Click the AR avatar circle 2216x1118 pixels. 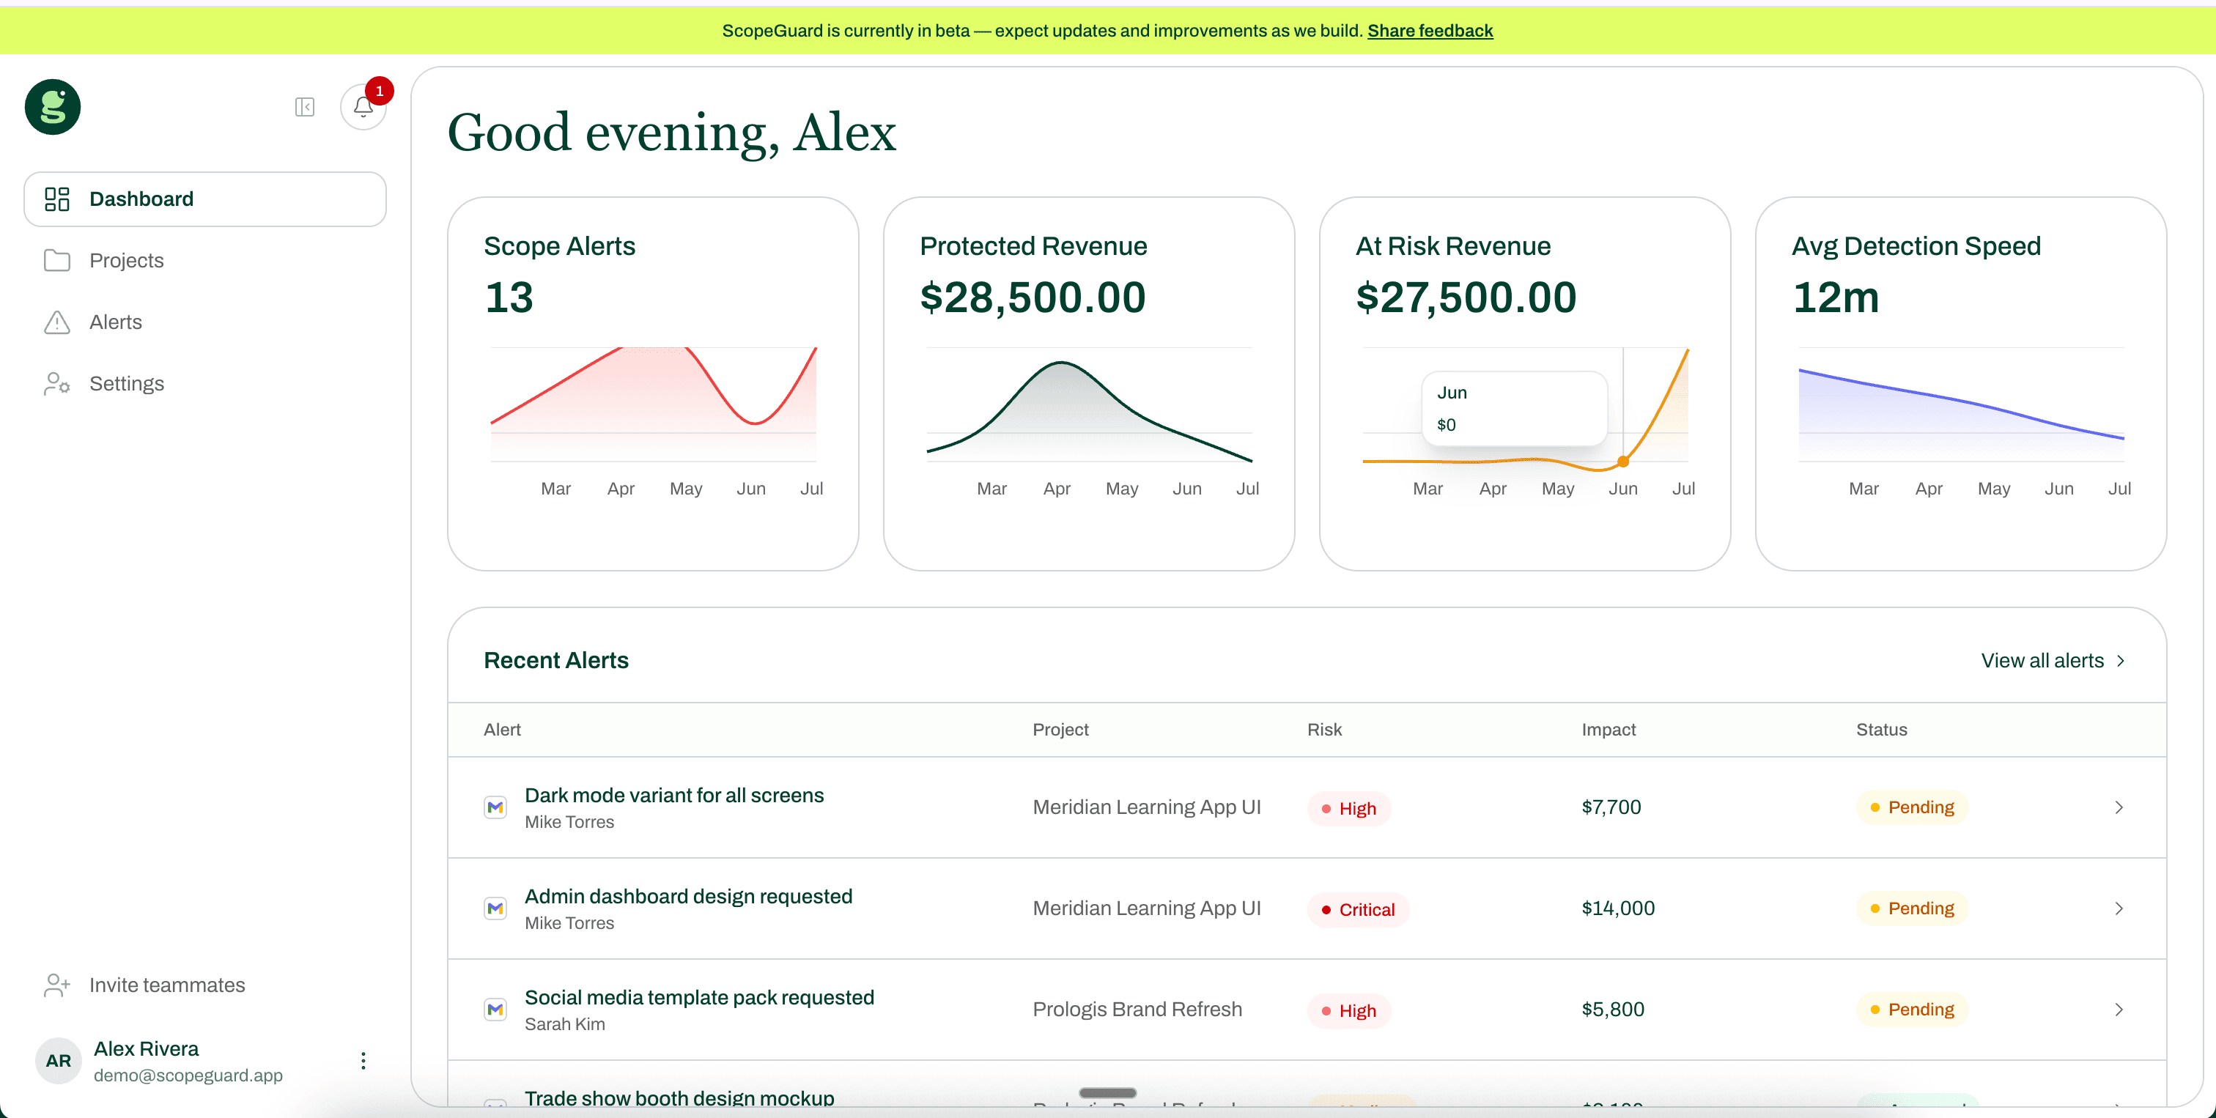click(59, 1060)
